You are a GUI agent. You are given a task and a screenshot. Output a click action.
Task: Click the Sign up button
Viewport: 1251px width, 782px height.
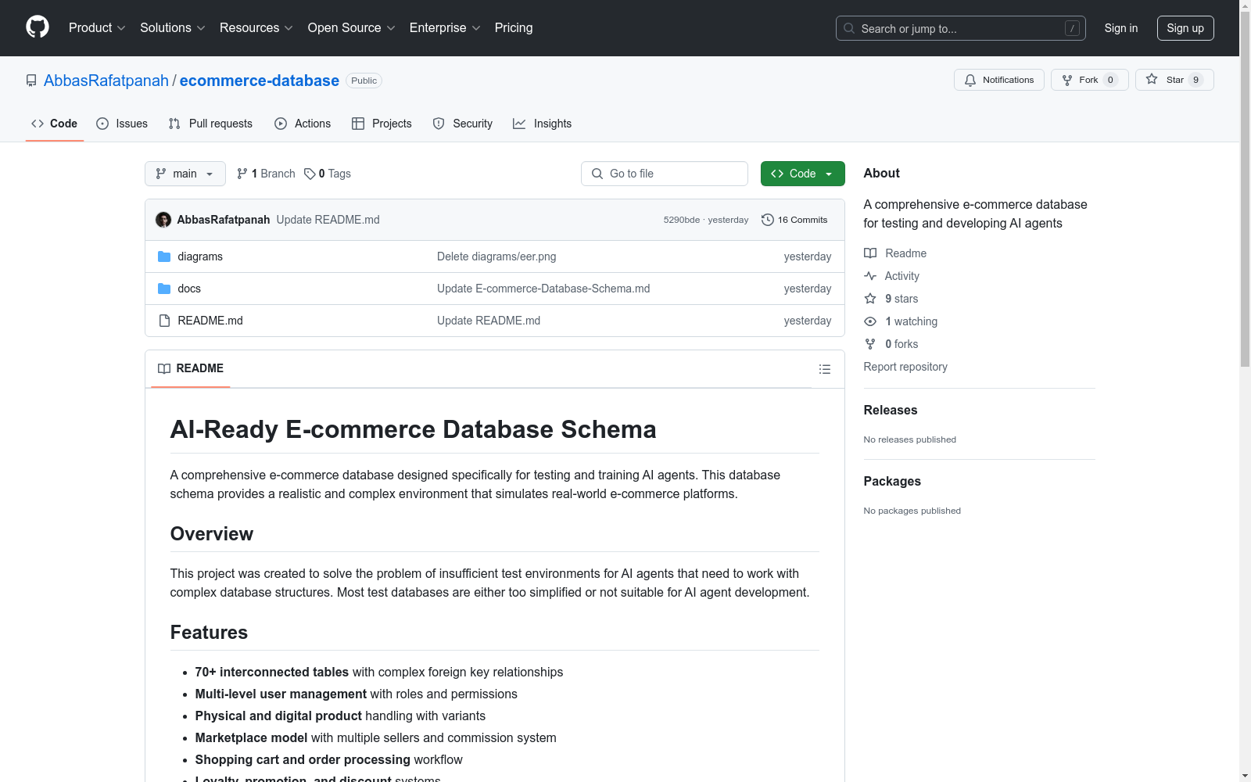tap(1185, 28)
